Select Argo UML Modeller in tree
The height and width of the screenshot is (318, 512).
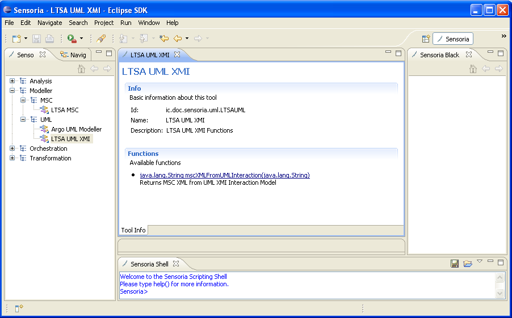(76, 129)
